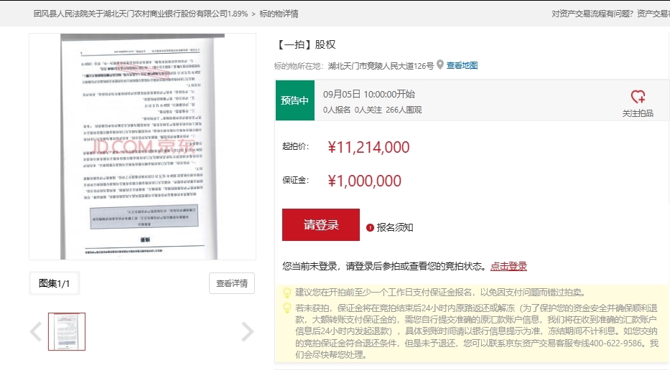Click the red 请登录 button
Image resolution: width=670 pixels, height=370 pixels.
click(321, 225)
